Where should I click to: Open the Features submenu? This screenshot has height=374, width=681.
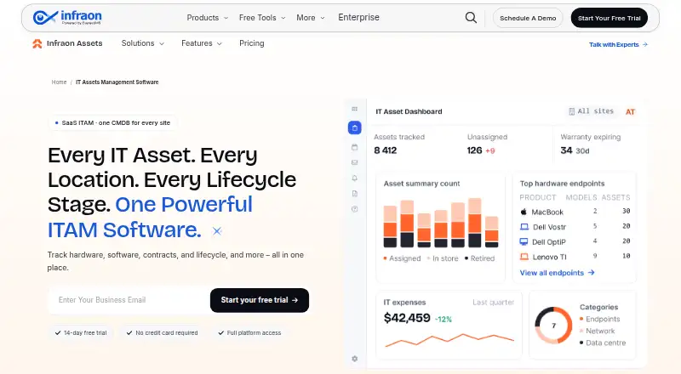pos(202,43)
